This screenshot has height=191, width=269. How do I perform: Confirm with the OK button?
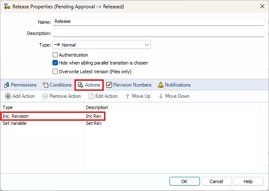click(184, 181)
